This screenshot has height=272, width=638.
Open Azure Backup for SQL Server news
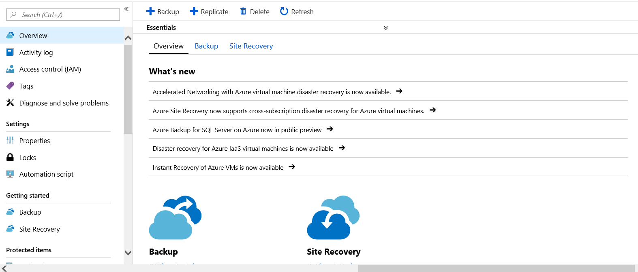coord(237,130)
